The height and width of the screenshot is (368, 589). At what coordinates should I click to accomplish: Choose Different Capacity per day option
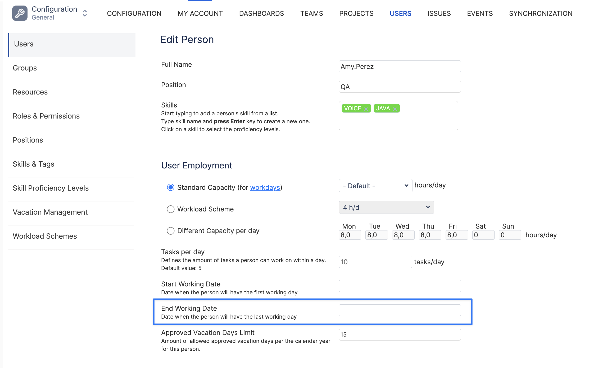(171, 231)
